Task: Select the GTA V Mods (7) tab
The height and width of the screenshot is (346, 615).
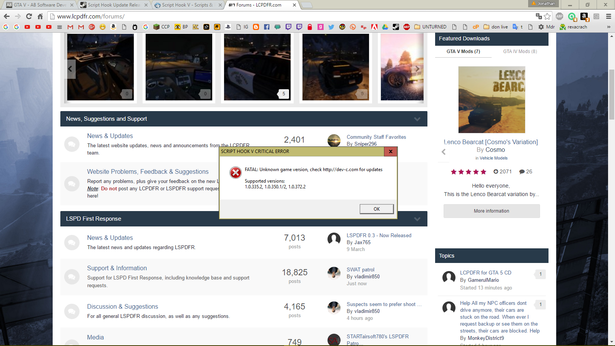Action: click(463, 52)
